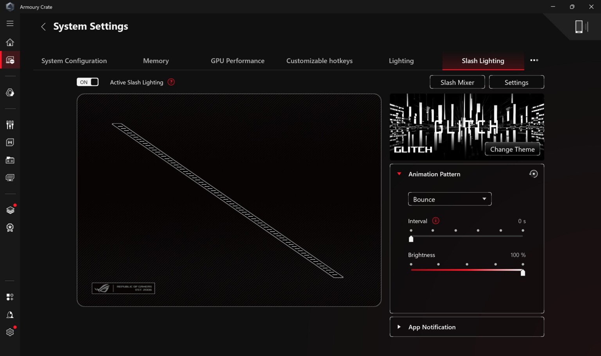Switch to the Lighting tab
This screenshot has width=601, height=356.
point(401,61)
